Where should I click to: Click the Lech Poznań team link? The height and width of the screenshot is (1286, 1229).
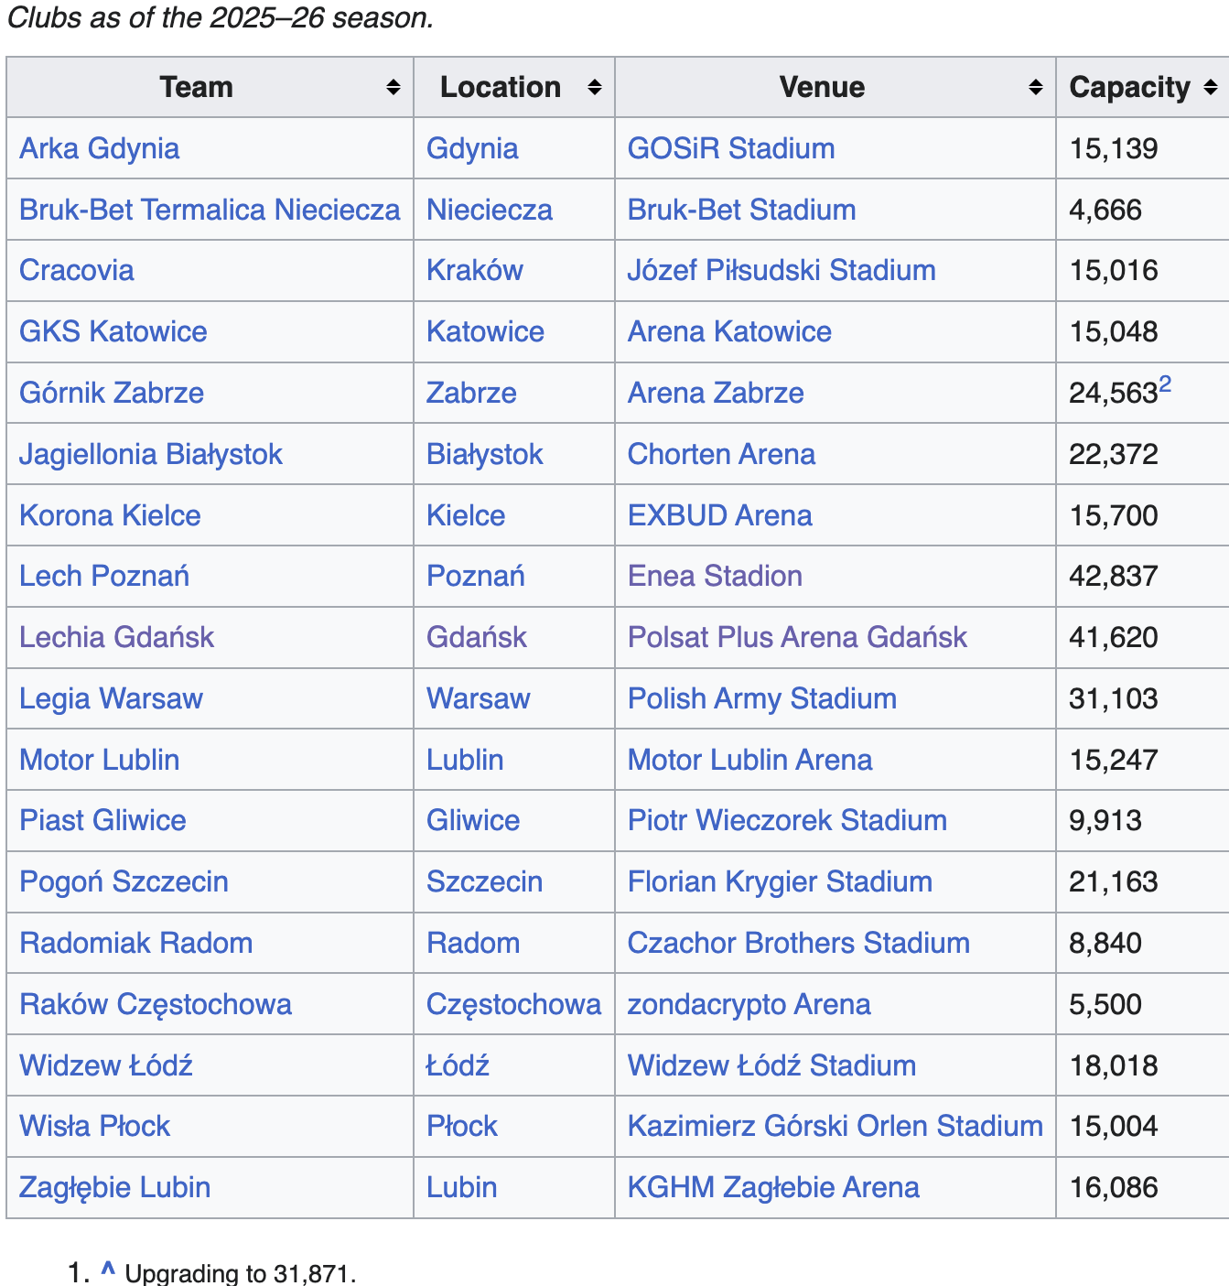point(104,576)
